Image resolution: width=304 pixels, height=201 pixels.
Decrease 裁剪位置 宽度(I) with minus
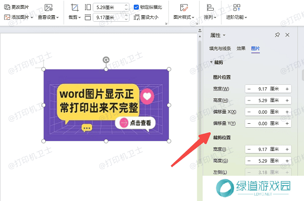point(249,149)
